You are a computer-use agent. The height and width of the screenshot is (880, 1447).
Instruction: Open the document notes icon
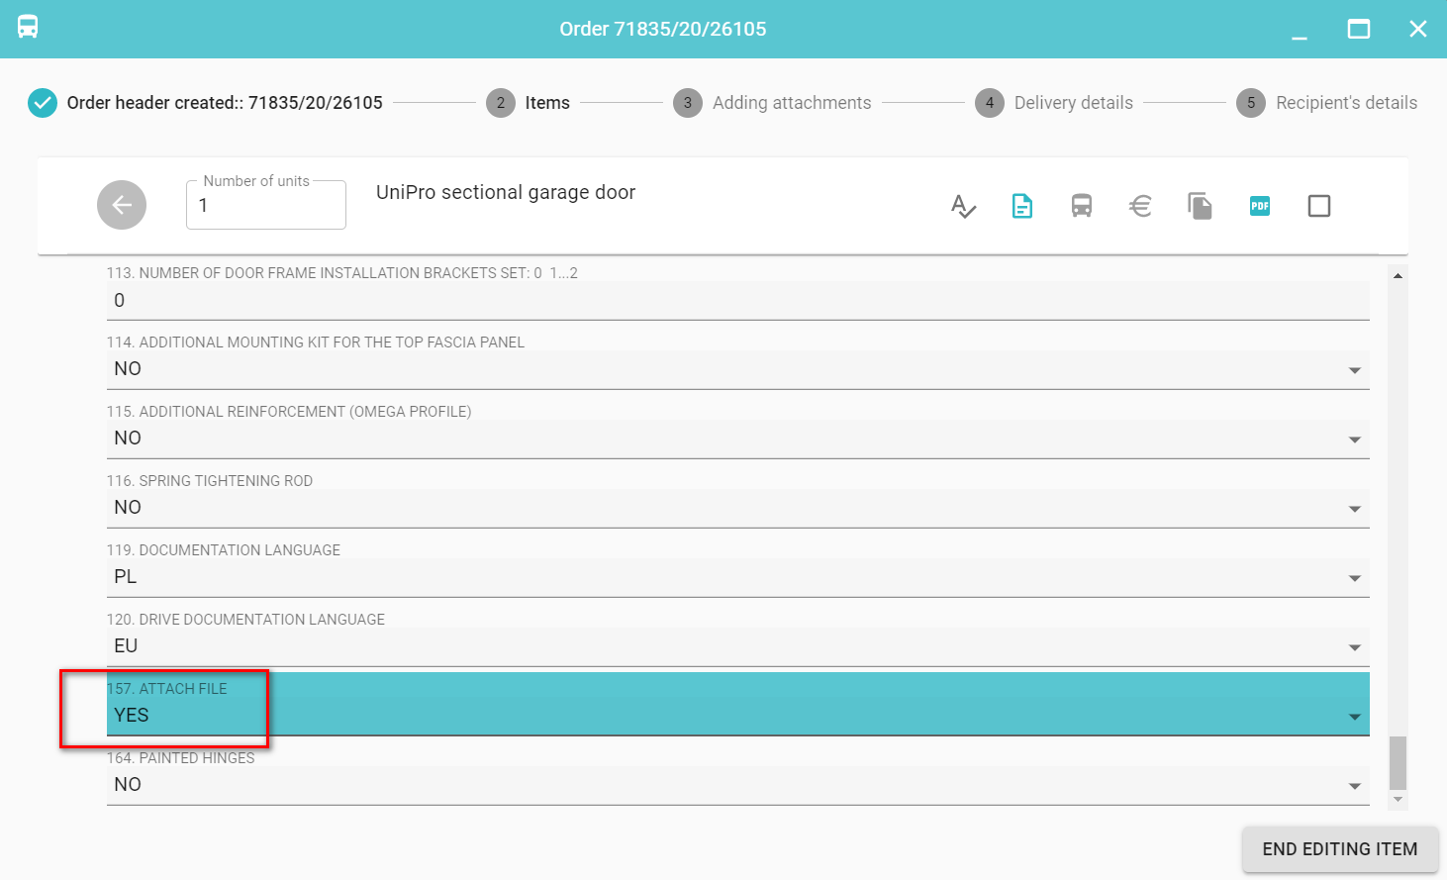[1022, 206]
